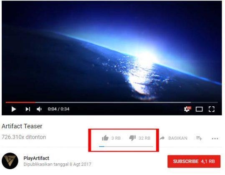This screenshot has height=175, width=225.
Task: Click the share arrow icon
Action: (x=162, y=138)
